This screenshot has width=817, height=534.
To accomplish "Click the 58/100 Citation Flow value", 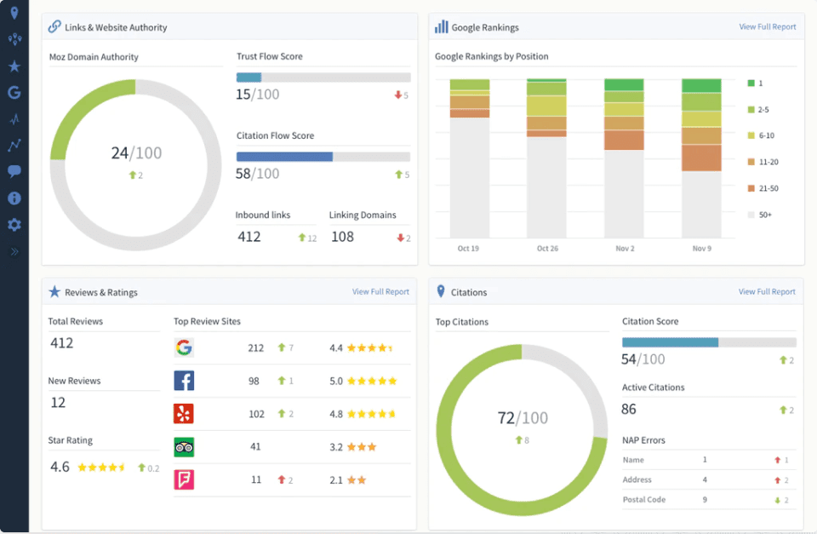I will tap(257, 174).
